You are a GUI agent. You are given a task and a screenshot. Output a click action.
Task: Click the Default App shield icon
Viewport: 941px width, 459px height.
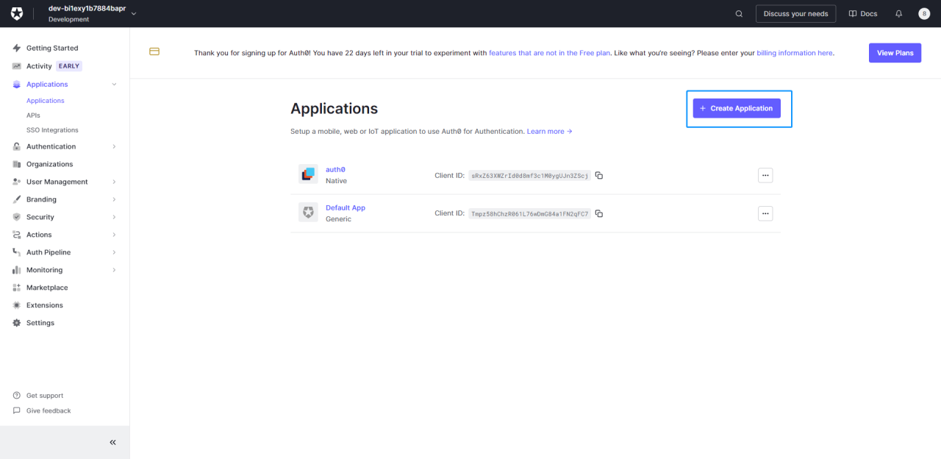(x=308, y=213)
